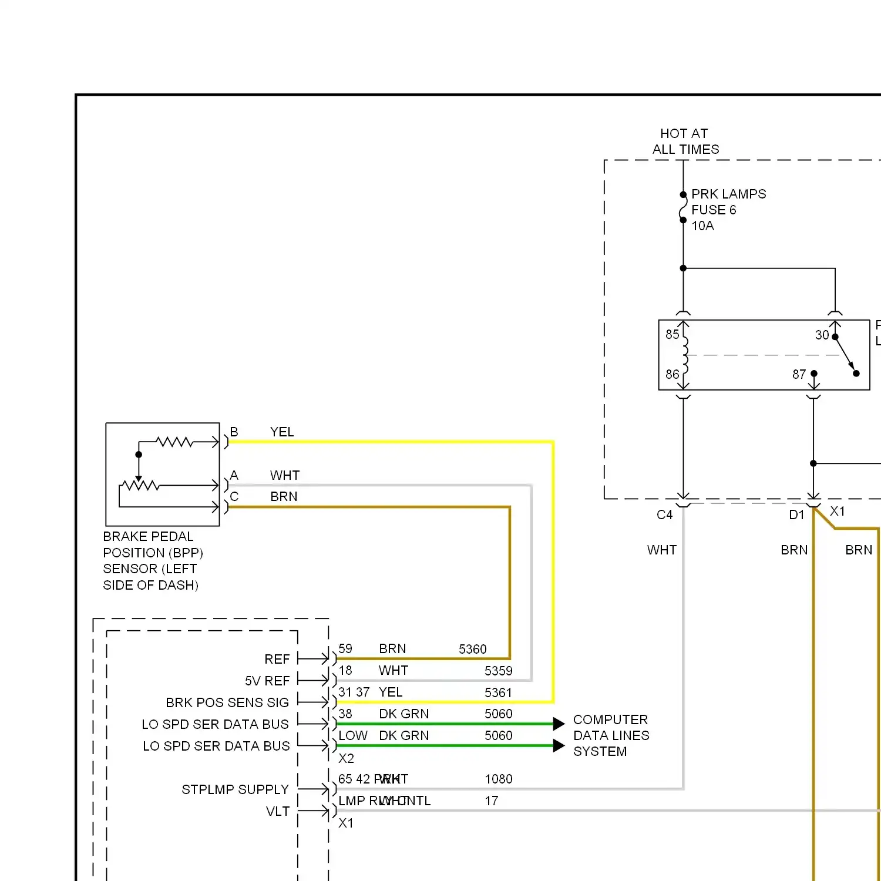Image resolution: width=881 pixels, height=881 pixels.
Task: Click the upper black arrowhead toward COMPUTER DATA LINES
Action: 559,724
